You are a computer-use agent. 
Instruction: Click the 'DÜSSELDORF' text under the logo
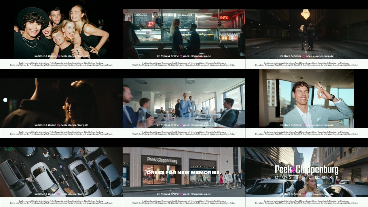pos(306,177)
